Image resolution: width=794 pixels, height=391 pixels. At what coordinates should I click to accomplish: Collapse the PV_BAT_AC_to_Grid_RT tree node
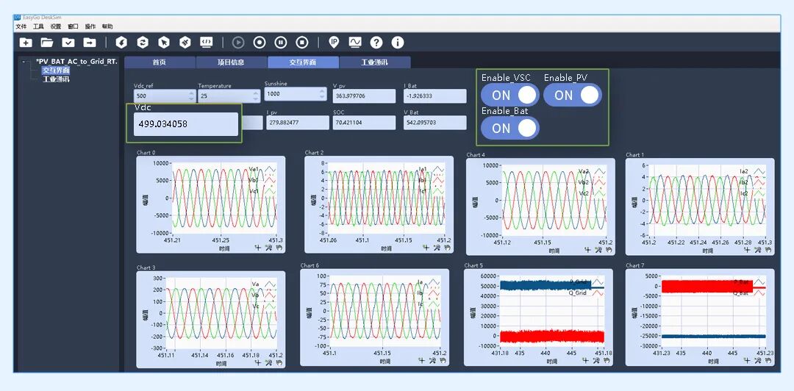tap(24, 61)
